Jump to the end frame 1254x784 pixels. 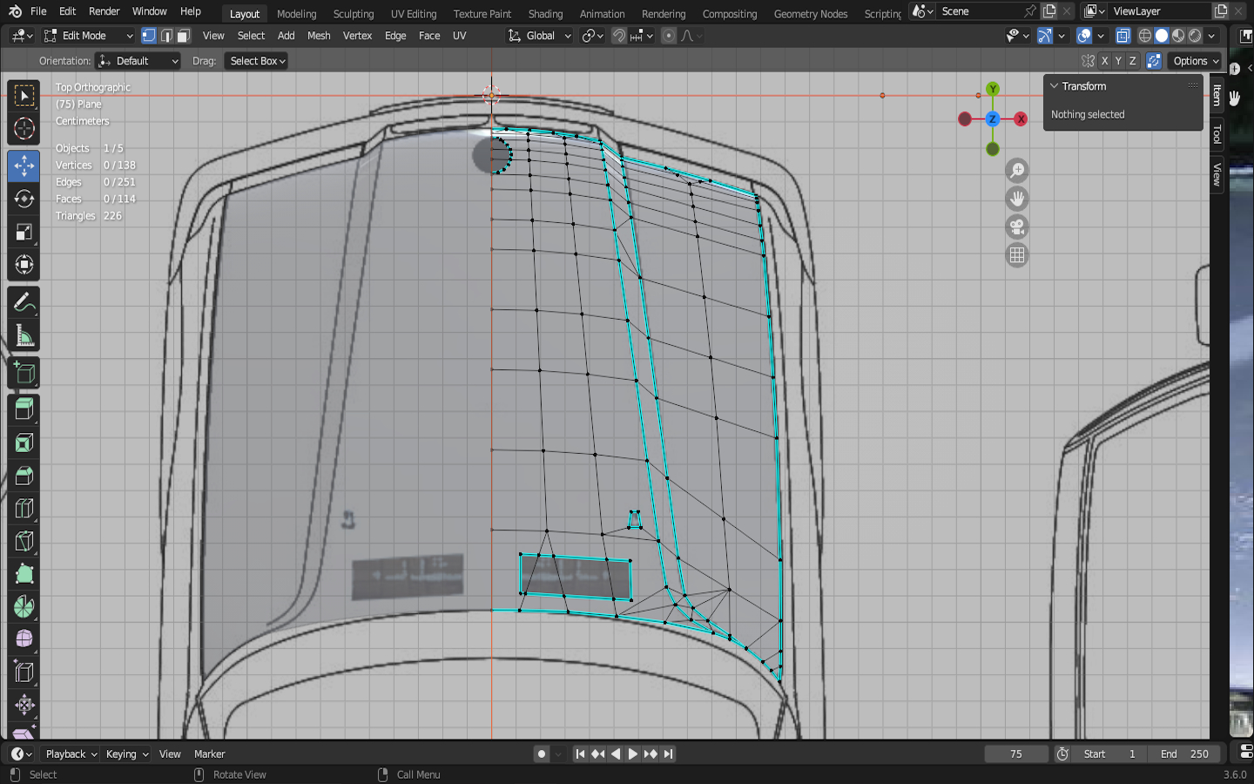pos(668,754)
